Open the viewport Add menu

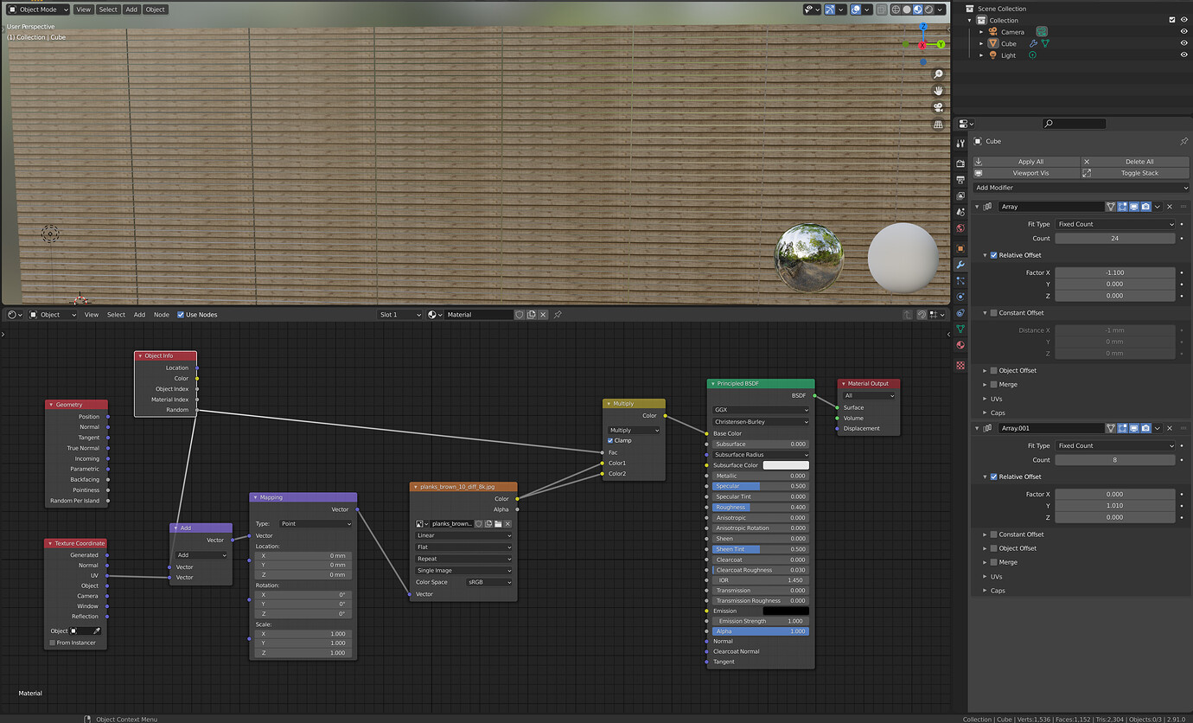pyautogui.click(x=131, y=10)
